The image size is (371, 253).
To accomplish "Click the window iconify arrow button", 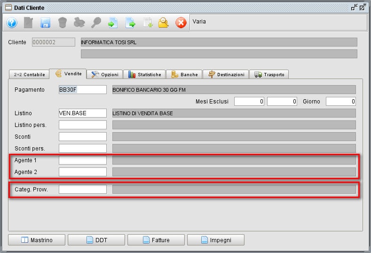I will click(354, 8).
